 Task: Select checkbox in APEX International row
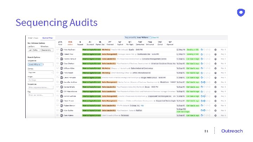57,73
